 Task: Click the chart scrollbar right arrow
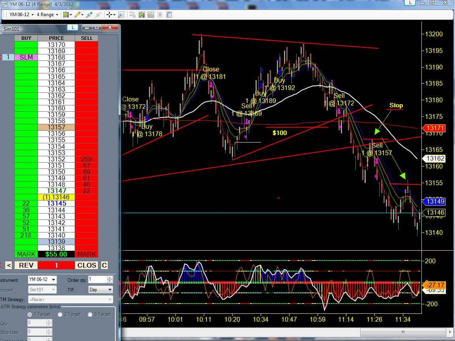[x=450, y=332]
